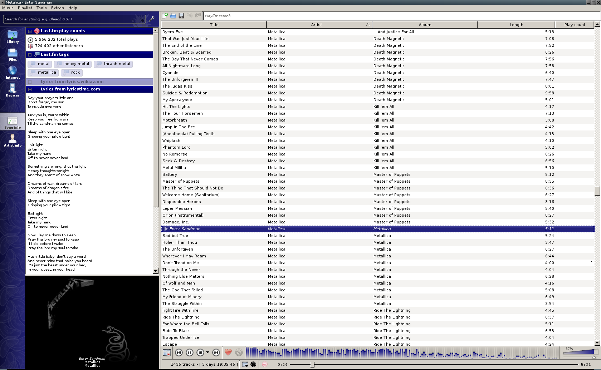The height and width of the screenshot is (370, 601).
Task: Open the stop button dropdown arrow
Action: pos(207,352)
